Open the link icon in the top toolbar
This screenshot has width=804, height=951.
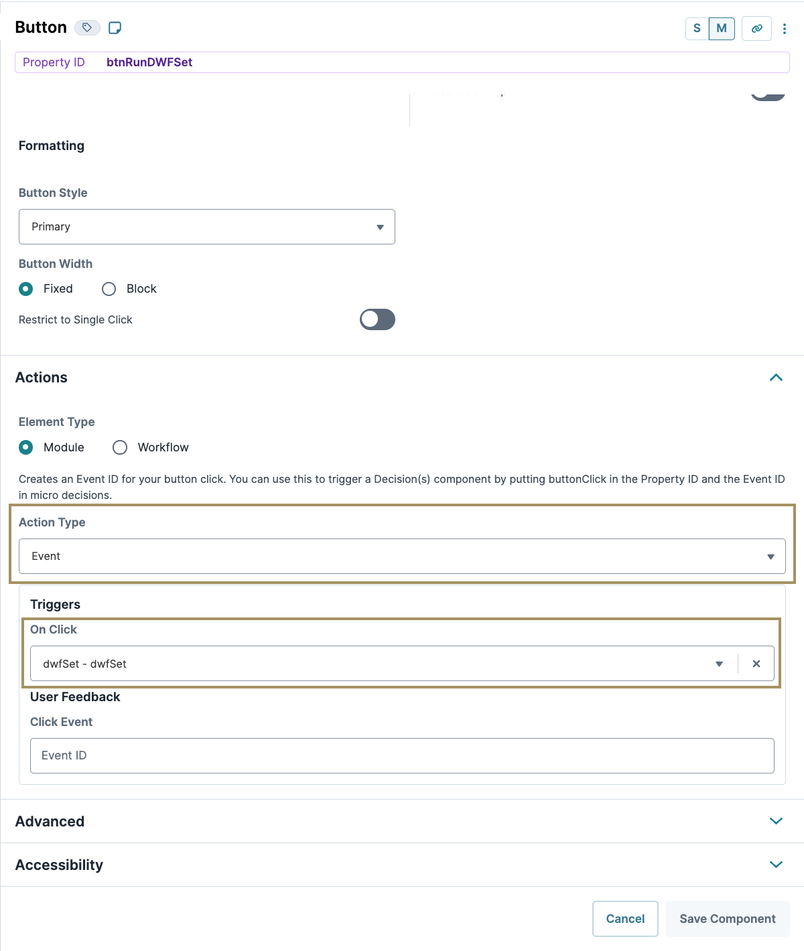coord(756,29)
